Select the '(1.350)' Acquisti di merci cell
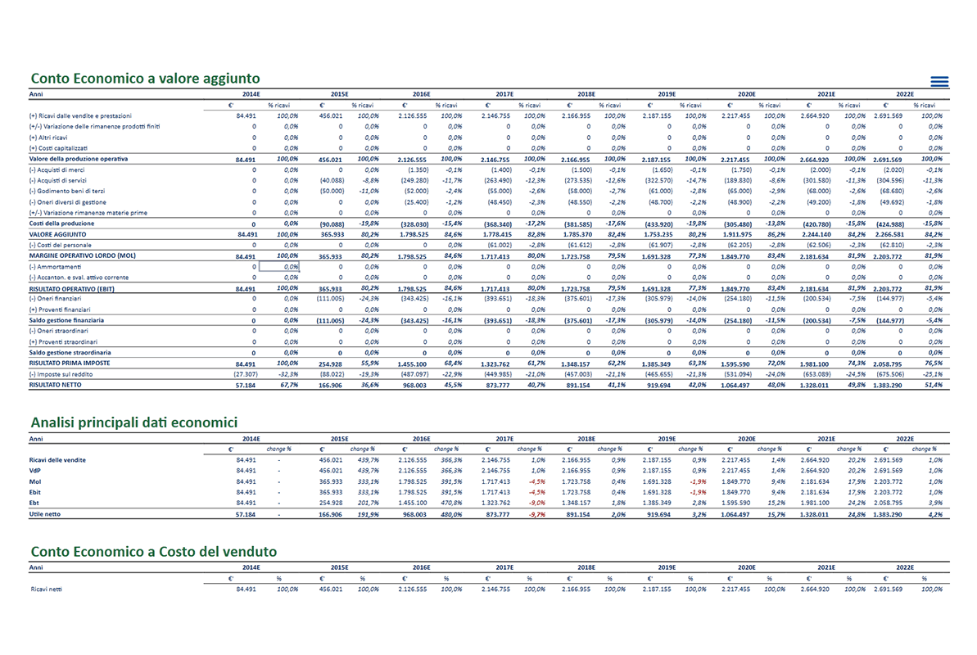Viewport: 977px width, 655px height. [418, 169]
